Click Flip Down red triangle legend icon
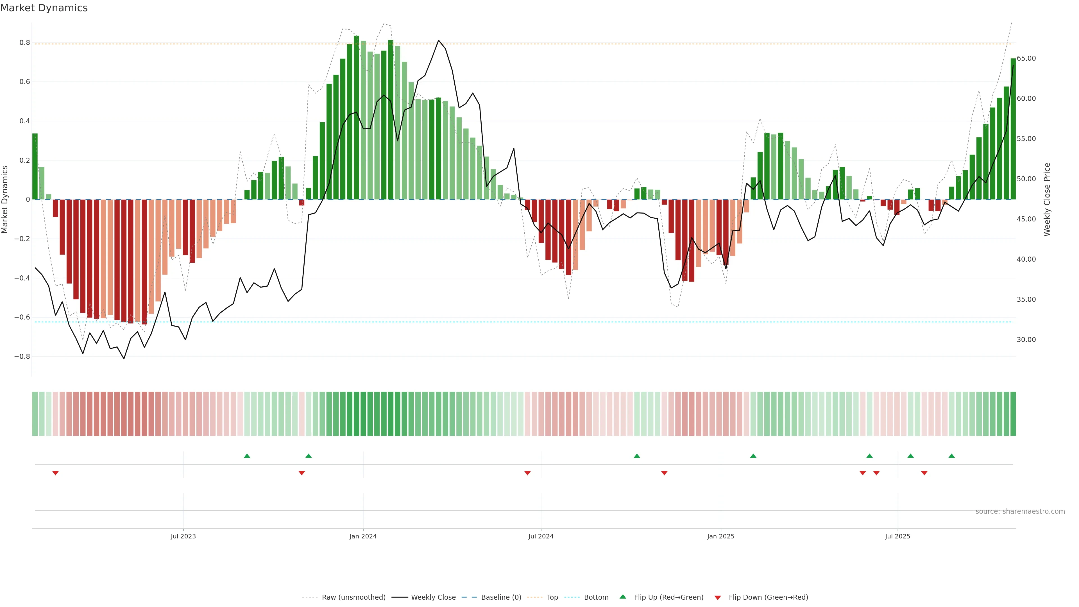This screenshot has height=607, width=1079. (x=718, y=598)
